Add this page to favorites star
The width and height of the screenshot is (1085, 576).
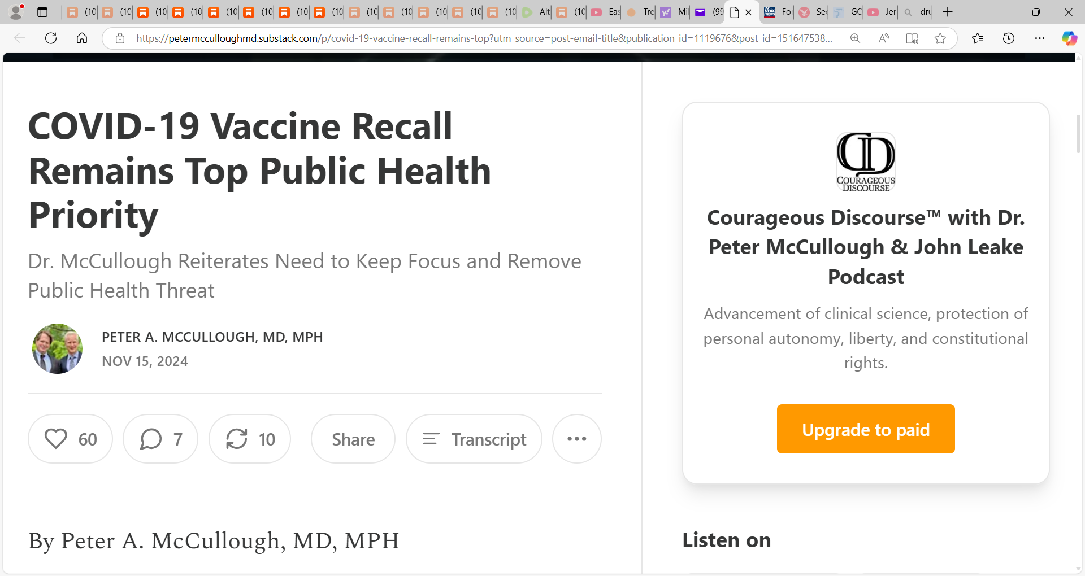point(940,38)
